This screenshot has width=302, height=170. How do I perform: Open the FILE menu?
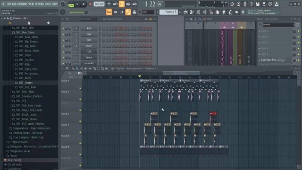(x=3, y=4)
